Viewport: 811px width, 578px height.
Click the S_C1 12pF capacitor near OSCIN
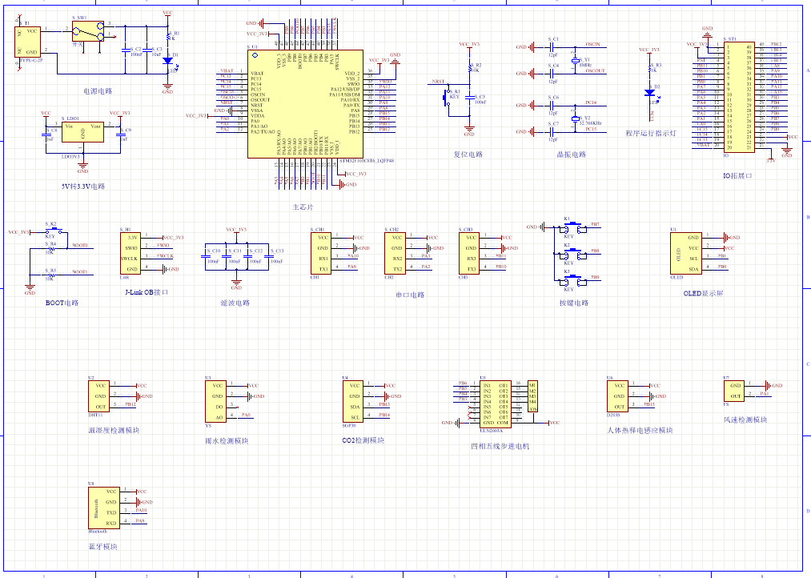[552, 47]
